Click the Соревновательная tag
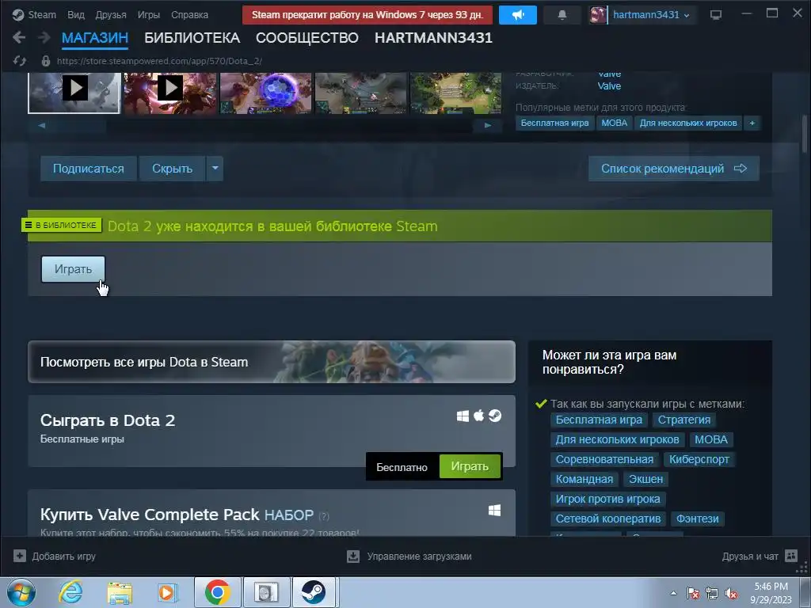This screenshot has height=608, width=811. [x=604, y=459]
